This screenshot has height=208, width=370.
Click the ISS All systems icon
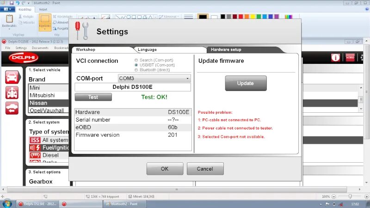point(35,140)
